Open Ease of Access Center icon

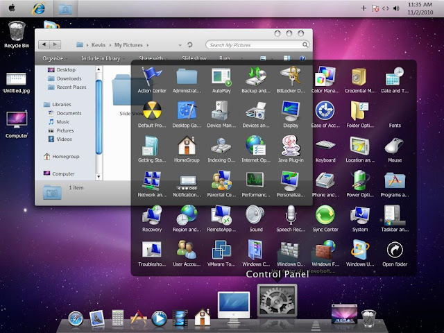325,111
